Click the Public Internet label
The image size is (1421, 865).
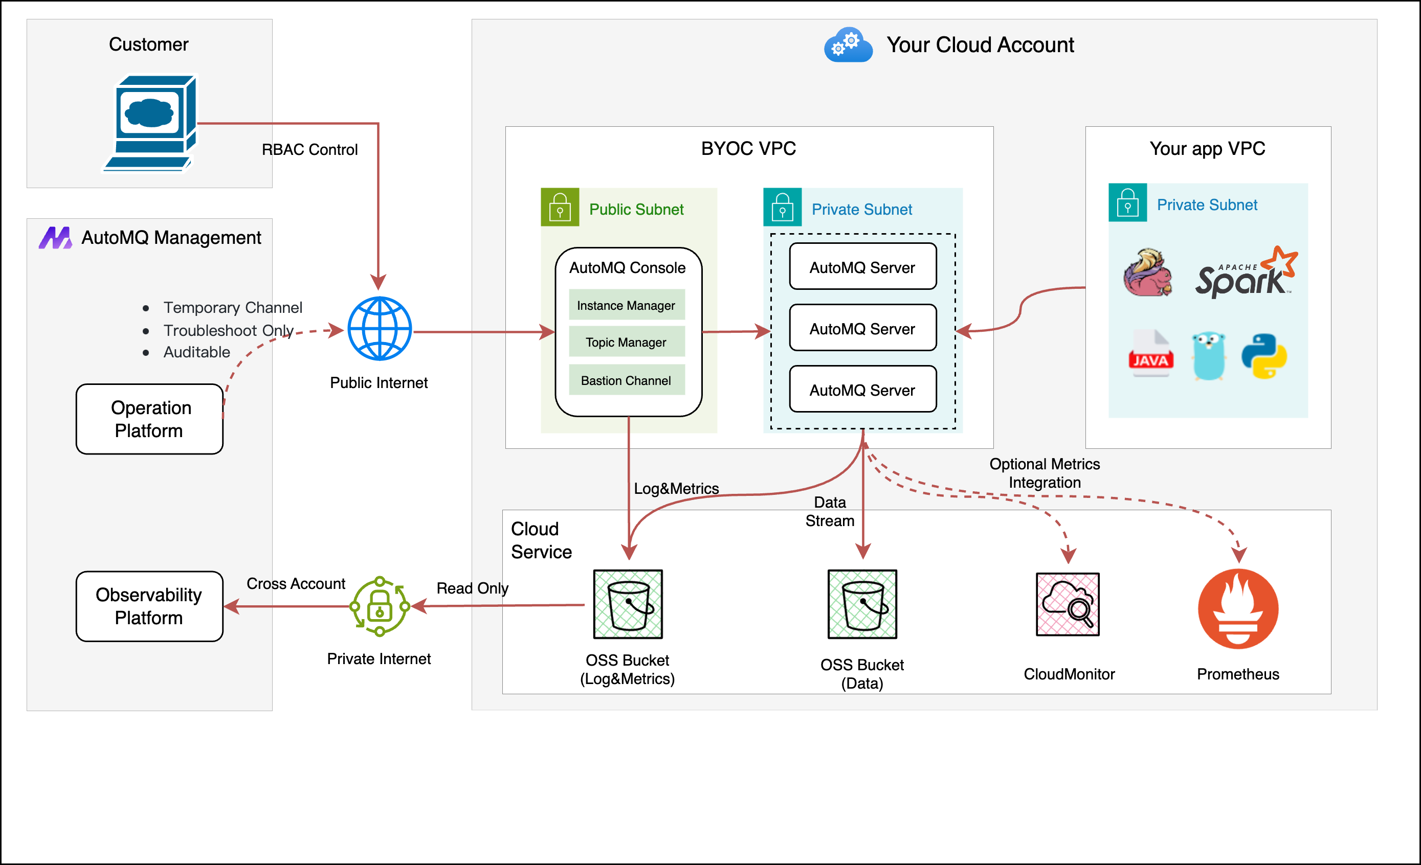[x=379, y=382]
